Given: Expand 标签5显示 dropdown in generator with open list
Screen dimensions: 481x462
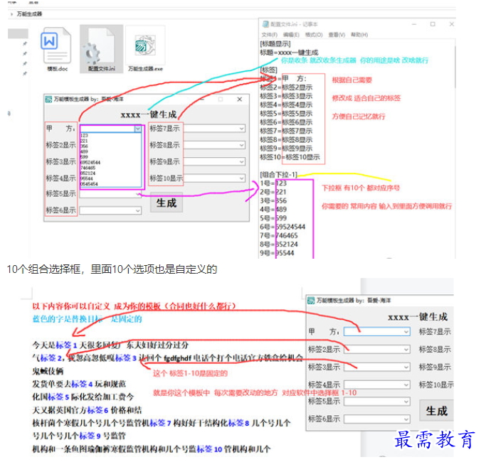Looking at the screenshot, I should tap(138, 194).
